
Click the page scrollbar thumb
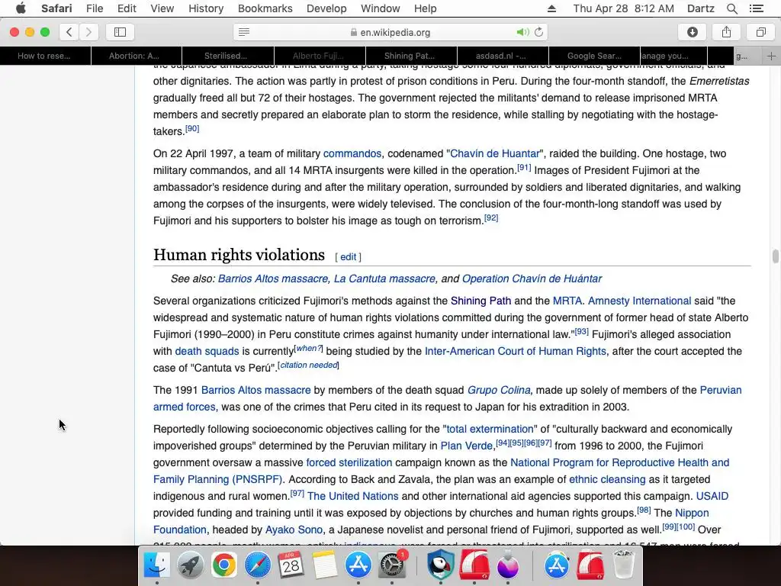(775, 256)
